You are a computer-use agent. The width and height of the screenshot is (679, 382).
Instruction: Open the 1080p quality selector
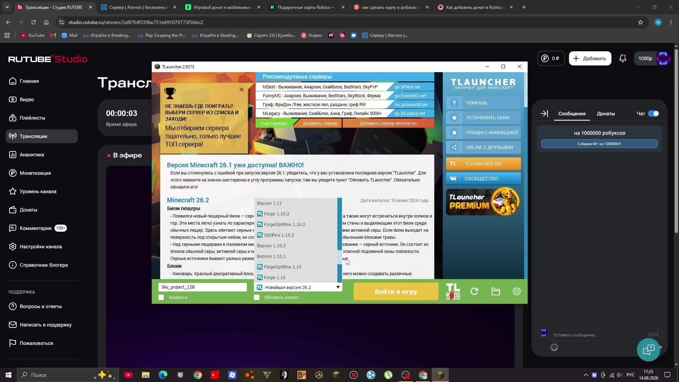(645, 58)
